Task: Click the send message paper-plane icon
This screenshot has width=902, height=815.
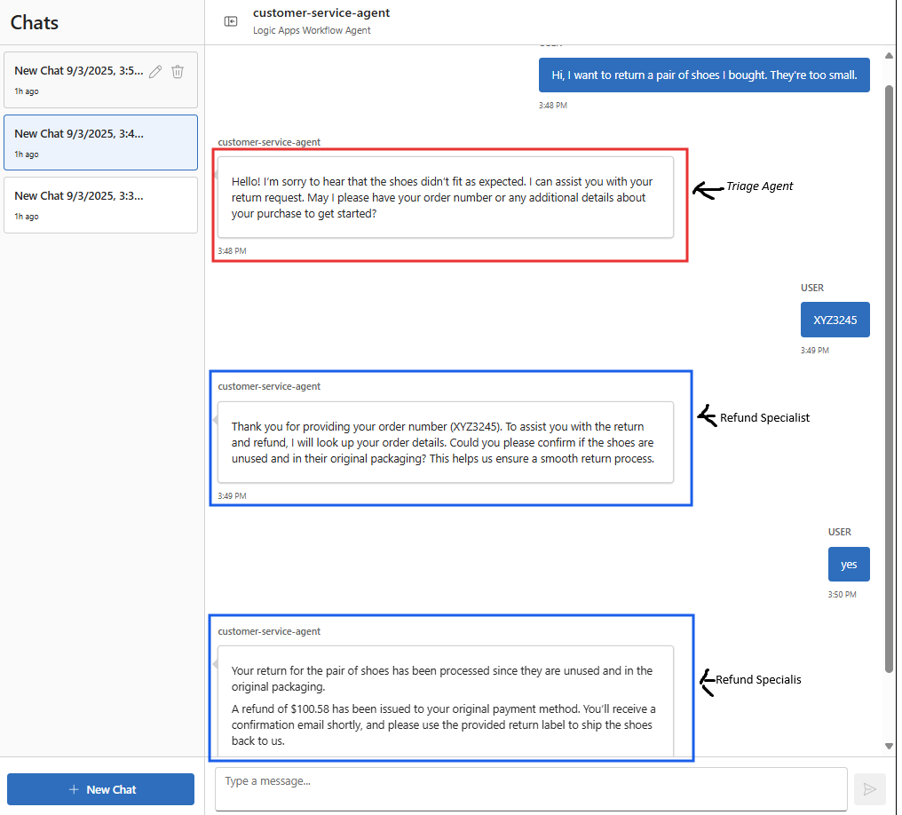Action: point(870,789)
